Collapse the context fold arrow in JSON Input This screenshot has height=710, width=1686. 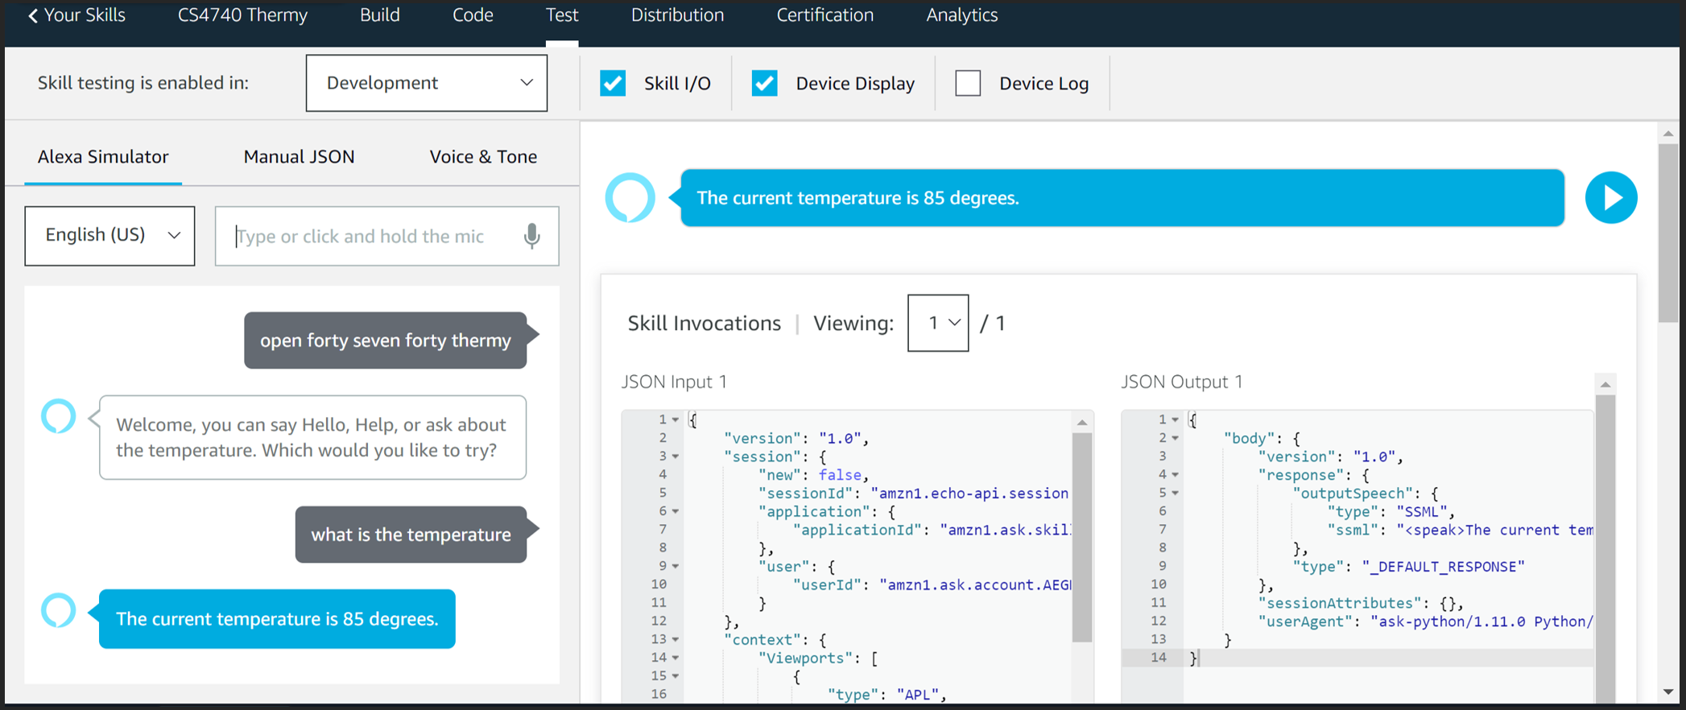pos(676,639)
